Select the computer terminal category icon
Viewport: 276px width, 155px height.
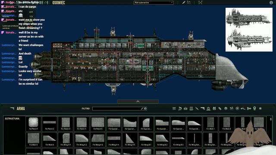pos(191,108)
